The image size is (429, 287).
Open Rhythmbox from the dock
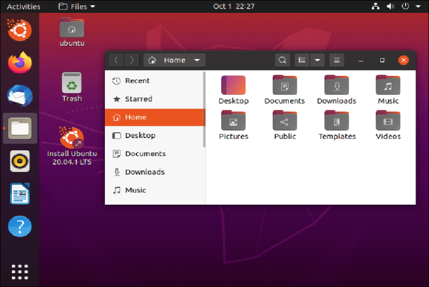coord(20,161)
